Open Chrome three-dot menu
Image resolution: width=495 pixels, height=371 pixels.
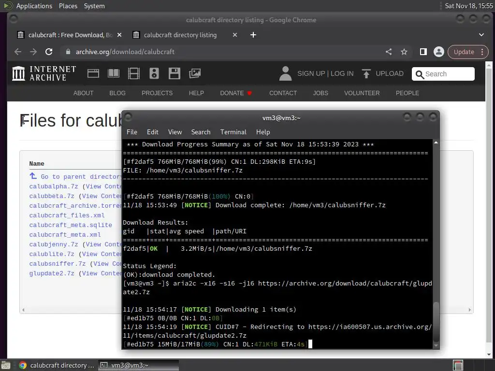point(482,52)
